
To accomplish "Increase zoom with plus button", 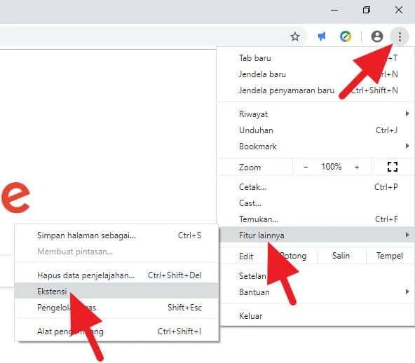I will (x=357, y=167).
